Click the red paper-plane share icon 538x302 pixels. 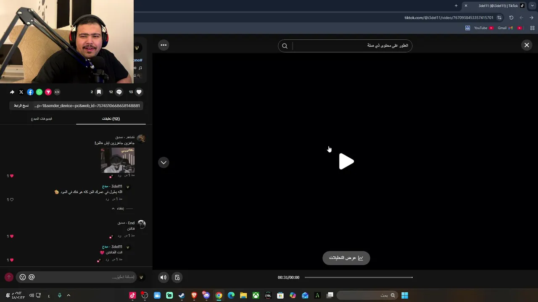click(48, 92)
